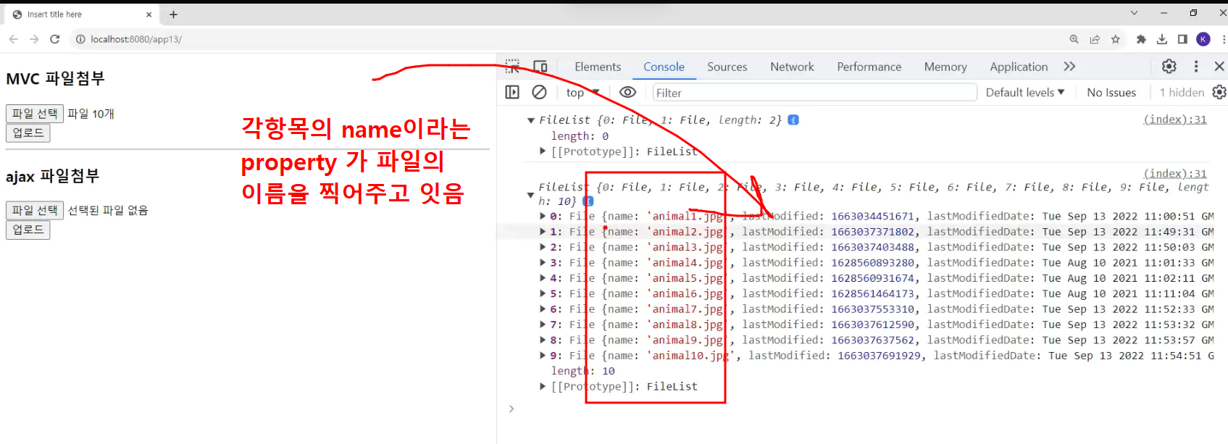Reload the localhost page

[x=54, y=39]
